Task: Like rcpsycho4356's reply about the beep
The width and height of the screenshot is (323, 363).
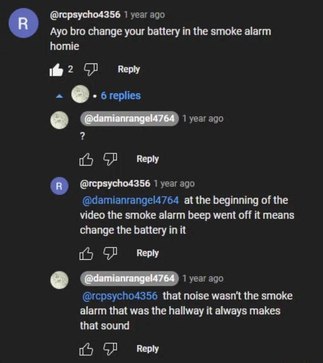Action: click(86, 254)
